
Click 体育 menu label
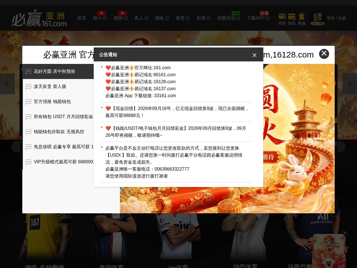tap(180, 18)
